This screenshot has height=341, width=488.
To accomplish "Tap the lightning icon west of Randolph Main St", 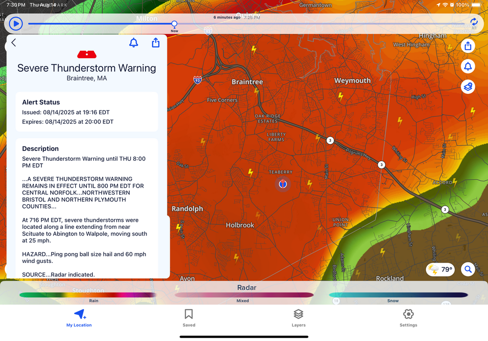I will [x=178, y=228].
